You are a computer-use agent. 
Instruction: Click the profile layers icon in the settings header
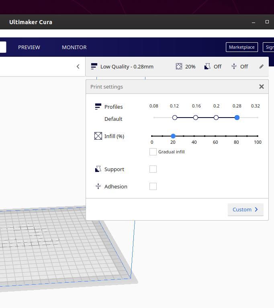[x=94, y=66]
